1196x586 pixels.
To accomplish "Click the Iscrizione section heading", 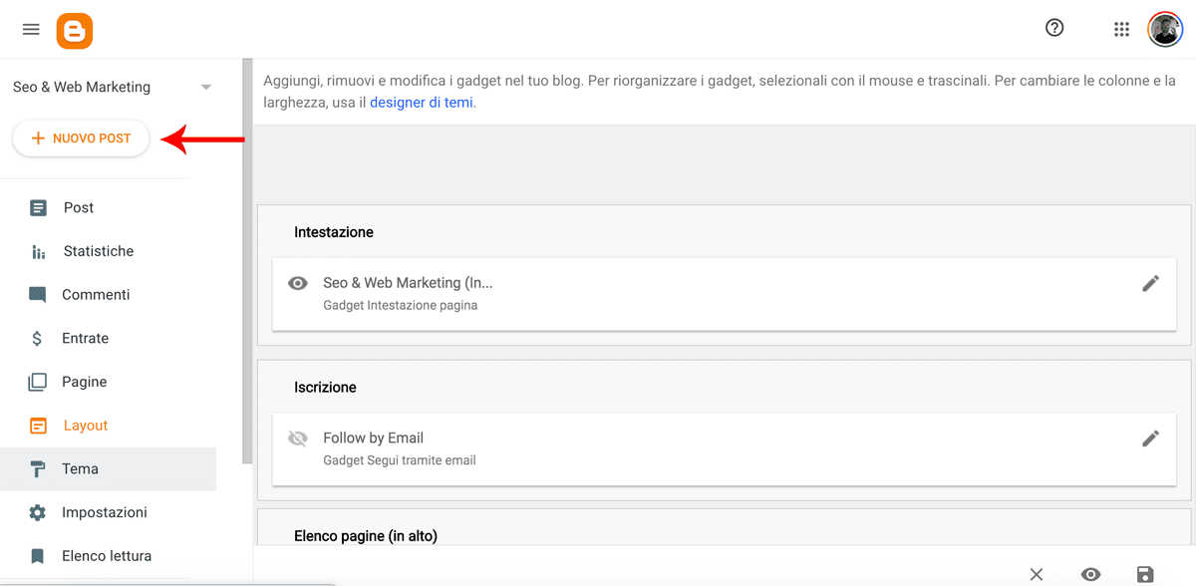I will pyautogui.click(x=325, y=387).
